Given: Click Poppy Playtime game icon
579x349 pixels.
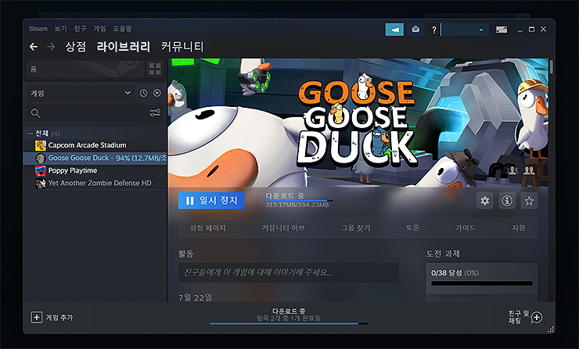Looking at the screenshot, I should coord(40,171).
